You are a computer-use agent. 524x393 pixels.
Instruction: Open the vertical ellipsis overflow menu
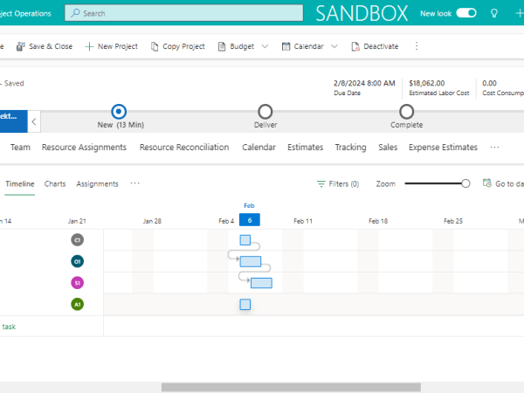(x=417, y=46)
